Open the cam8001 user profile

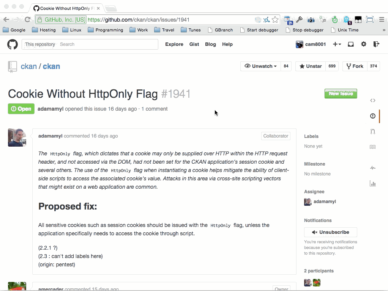pos(311,44)
